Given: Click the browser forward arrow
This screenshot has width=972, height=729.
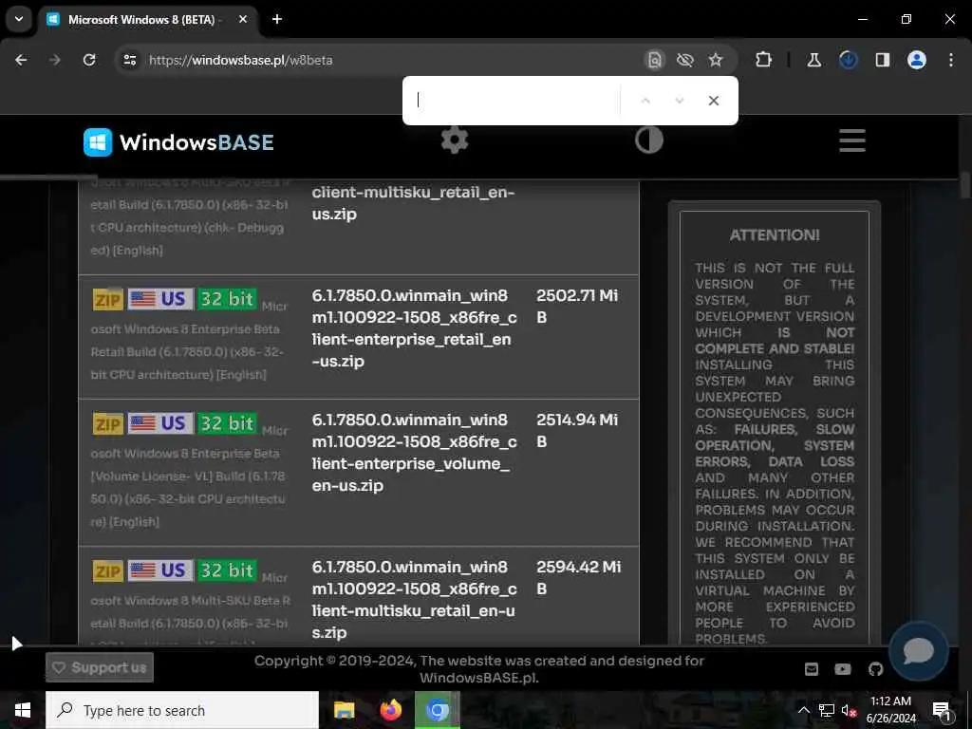Looking at the screenshot, I should click(55, 60).
